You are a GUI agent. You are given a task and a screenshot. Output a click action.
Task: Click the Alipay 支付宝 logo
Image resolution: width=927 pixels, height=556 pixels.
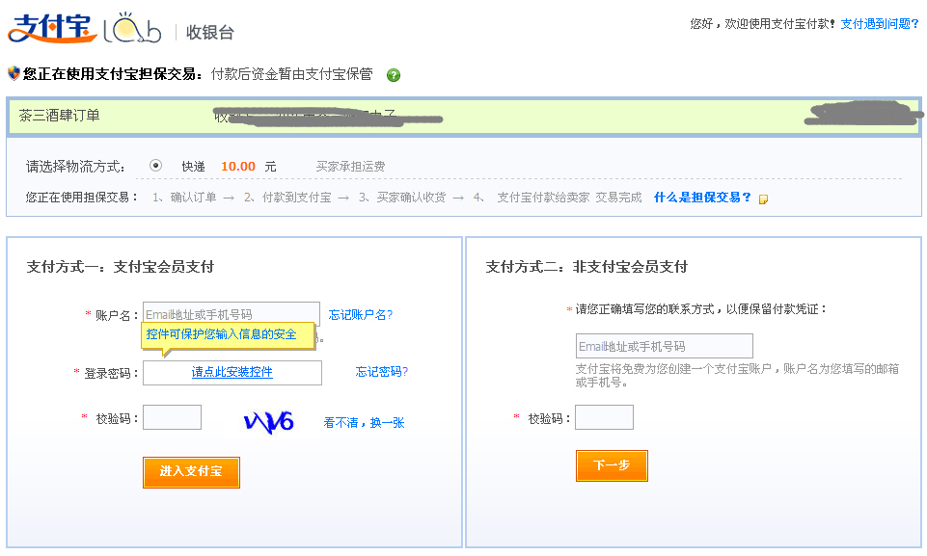[x=52, y=29]
